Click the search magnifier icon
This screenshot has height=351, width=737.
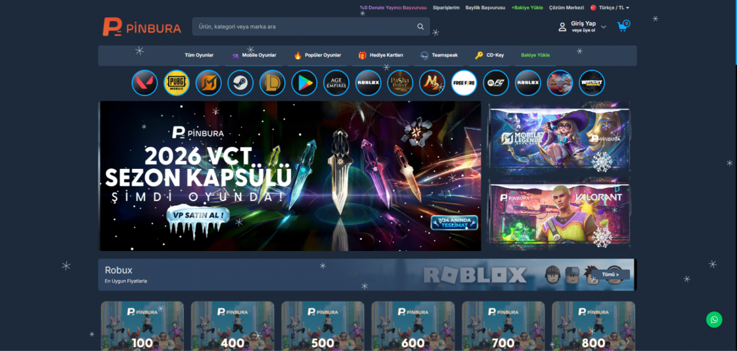420,27
